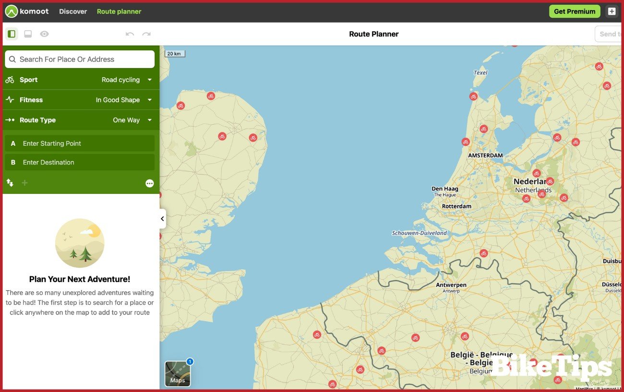Open the Discover page
Image resolution: width=624 pixels, height=392 pixels.
[x=73, y=12]
